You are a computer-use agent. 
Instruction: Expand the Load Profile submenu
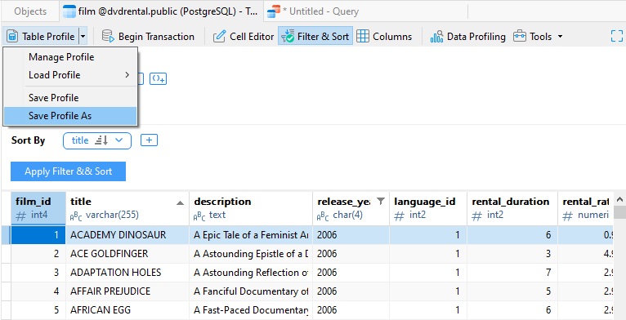tap(70, 75)
